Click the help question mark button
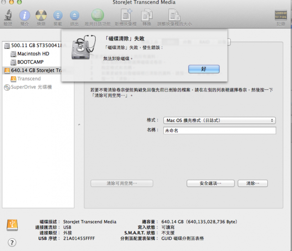The image size is (292, 251). click(x=12, y=242)
